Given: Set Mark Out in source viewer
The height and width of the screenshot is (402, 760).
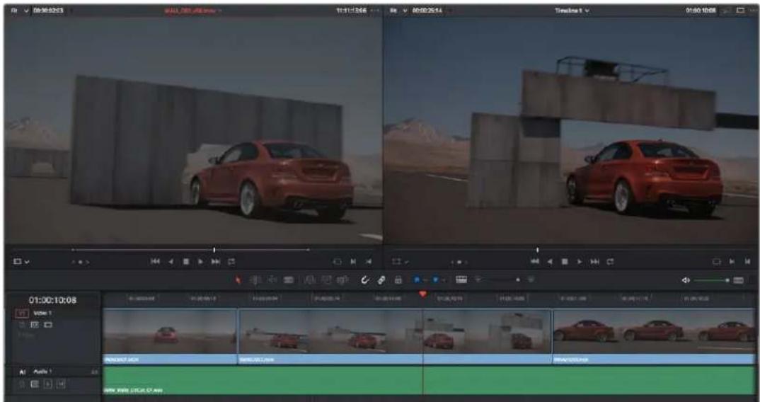Looking at the screenshot, I should click(x=369, y=261).
